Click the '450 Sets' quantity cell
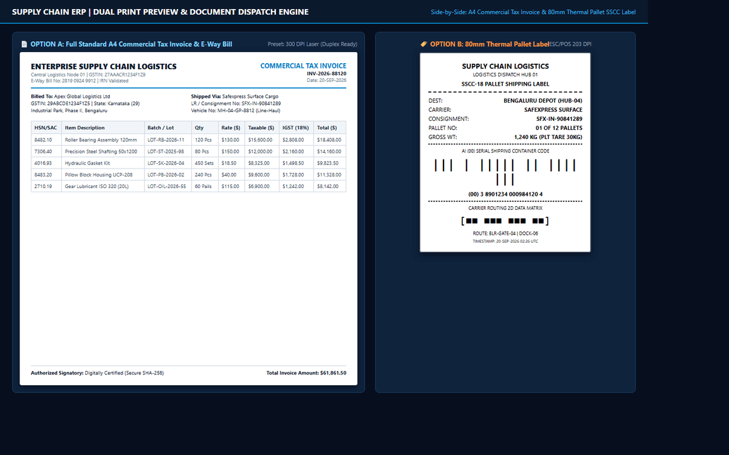 click(205, 163)
